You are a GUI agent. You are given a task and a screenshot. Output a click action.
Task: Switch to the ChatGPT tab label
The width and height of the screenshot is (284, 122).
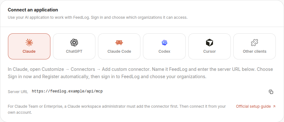[x=74, y=51]
